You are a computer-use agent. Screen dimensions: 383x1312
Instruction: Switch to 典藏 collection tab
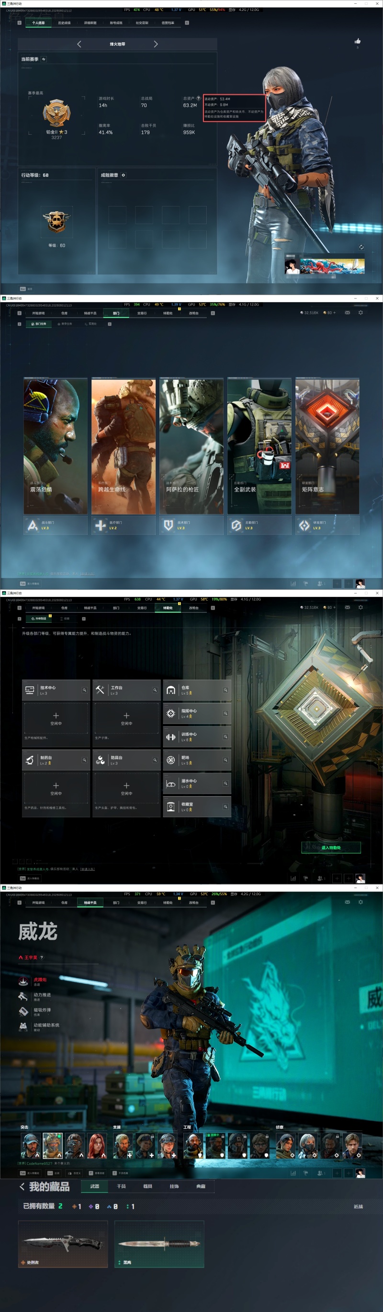(x=201, y=1186)
